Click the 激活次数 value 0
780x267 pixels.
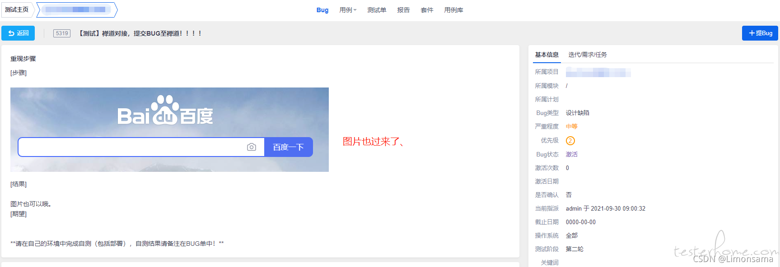click(x=568, y=168)
